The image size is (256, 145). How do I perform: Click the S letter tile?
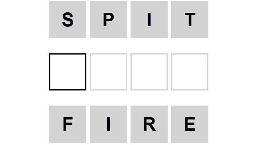[68, 20]
